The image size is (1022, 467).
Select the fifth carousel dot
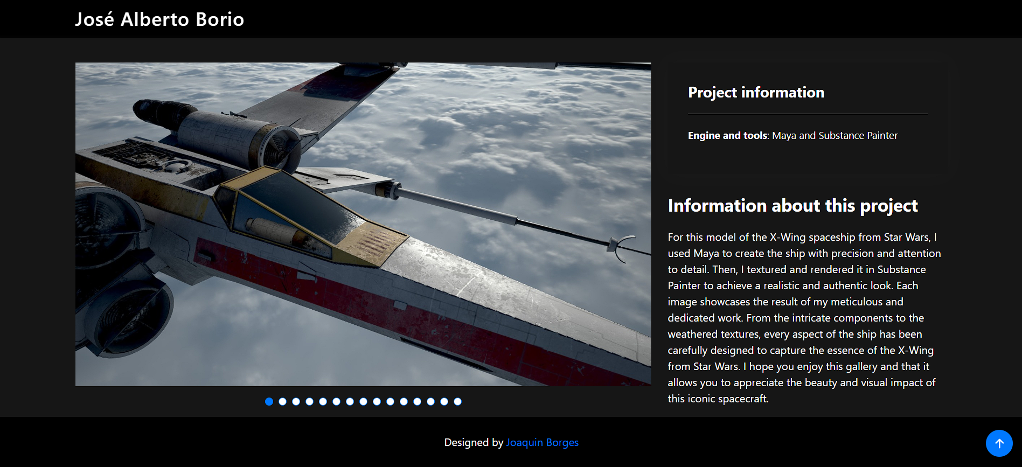[323, 401]
